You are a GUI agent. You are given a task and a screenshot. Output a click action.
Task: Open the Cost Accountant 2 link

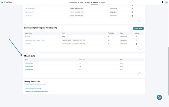click(x=30, y=8)
